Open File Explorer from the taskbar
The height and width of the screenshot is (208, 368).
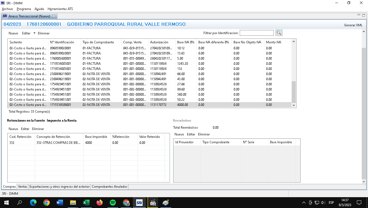tap(73, 203)
